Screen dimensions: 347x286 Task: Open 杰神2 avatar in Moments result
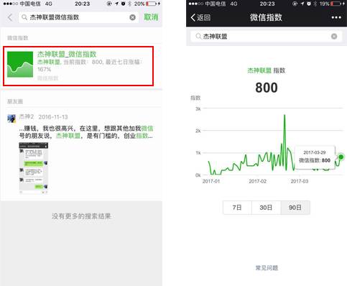pyautogui.click(x=11, y=119)
